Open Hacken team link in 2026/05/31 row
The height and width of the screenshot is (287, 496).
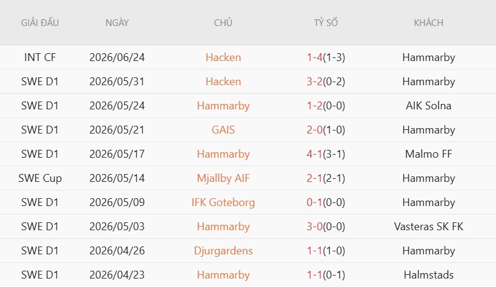pyautogui.click(x=223, y=82)
